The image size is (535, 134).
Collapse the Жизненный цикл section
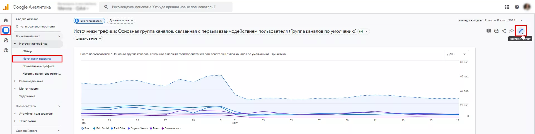pos(59,36)
